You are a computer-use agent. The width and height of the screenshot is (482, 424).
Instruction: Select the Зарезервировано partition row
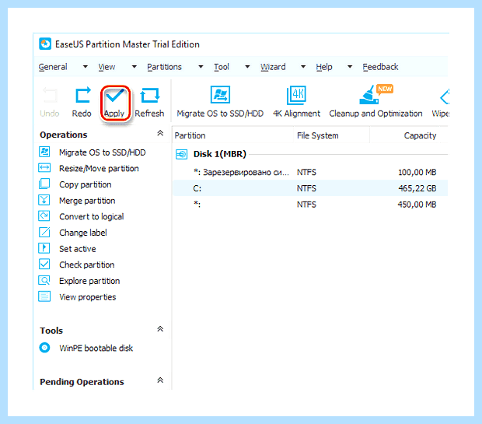coord(310,172)
